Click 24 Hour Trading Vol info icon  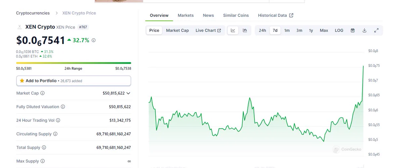click(58, 120)
